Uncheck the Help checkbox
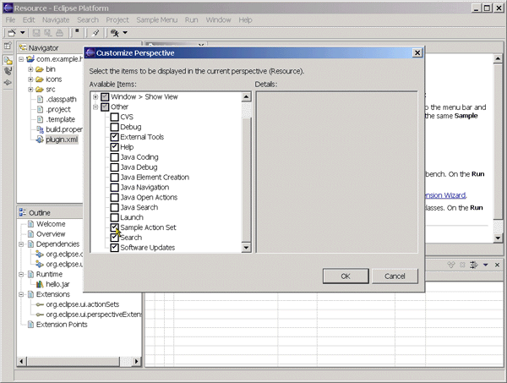Viewport: 507px width, 383px height. [114, 147]
